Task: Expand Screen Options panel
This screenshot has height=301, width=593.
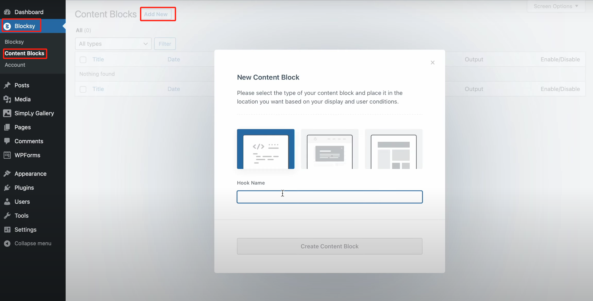Action: [x=556, y=6]
